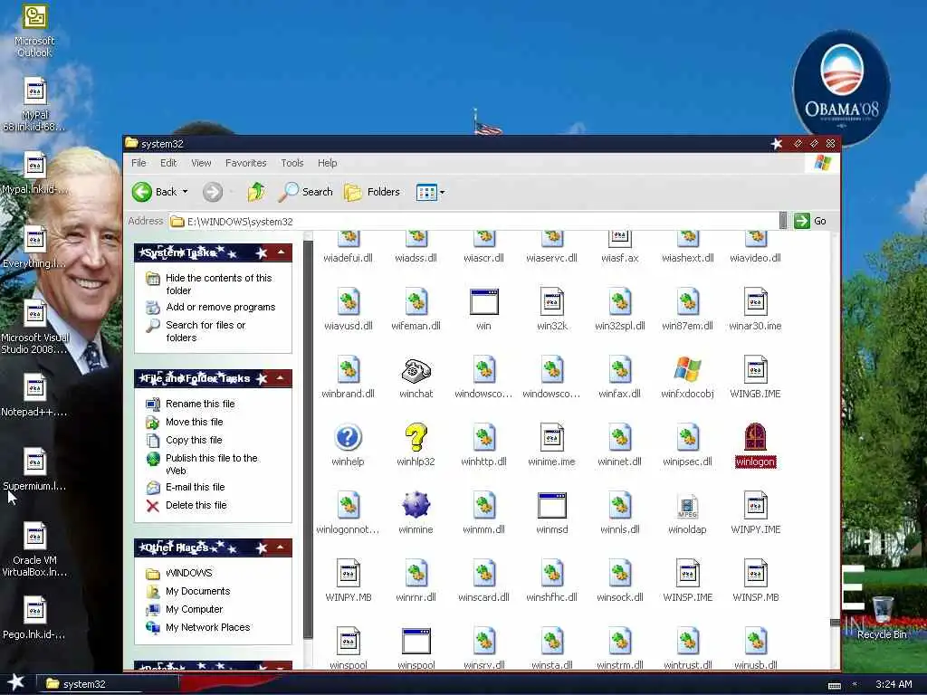
Task: Select the winmine minesweeper icon
Action: click(416, 505)
